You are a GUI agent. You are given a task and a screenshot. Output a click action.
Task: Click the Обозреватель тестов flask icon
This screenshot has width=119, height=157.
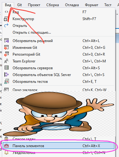pos(6,81)
